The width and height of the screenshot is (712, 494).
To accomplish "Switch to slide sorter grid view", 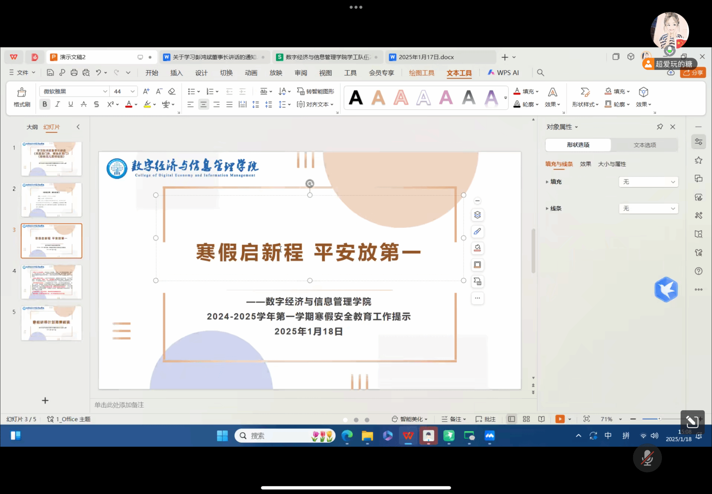I will pyautogui.click(x=526, y=419).
